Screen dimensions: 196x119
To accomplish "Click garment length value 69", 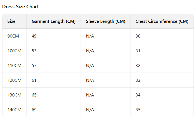I will (34, 110).
